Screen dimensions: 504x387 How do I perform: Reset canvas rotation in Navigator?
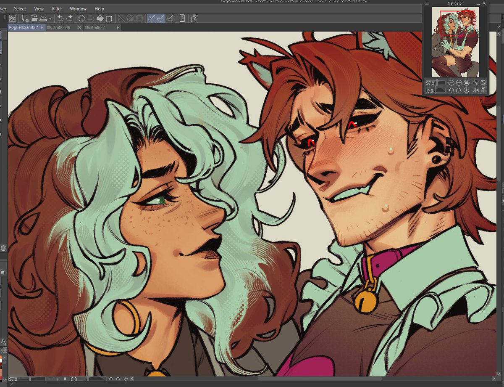[466, 90]
